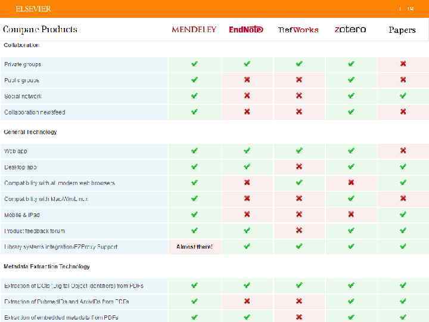
Task: Click Papers cross for Collaboration newsfeed
Action: coord(403,112)
